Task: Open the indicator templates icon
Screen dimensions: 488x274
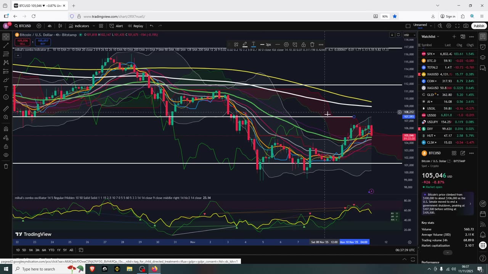Action: coord(101,26)
